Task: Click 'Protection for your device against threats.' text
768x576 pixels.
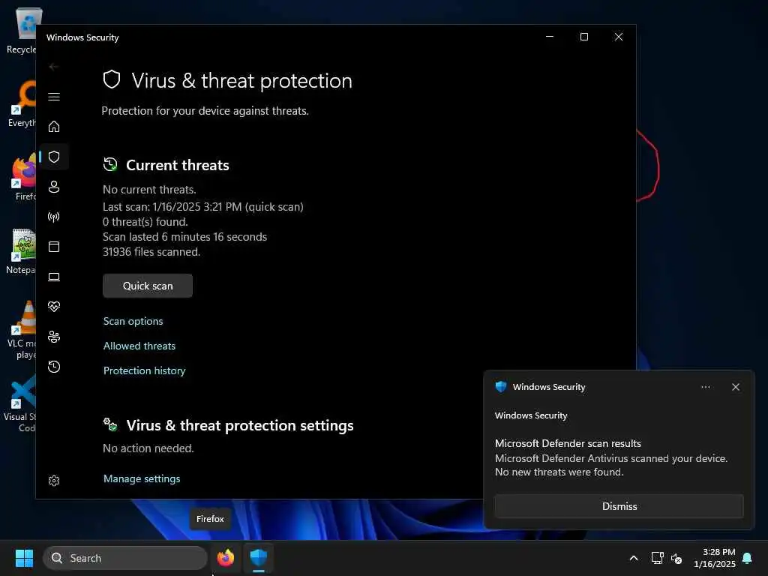Action: pyautogui.click(x=205, y=111)
